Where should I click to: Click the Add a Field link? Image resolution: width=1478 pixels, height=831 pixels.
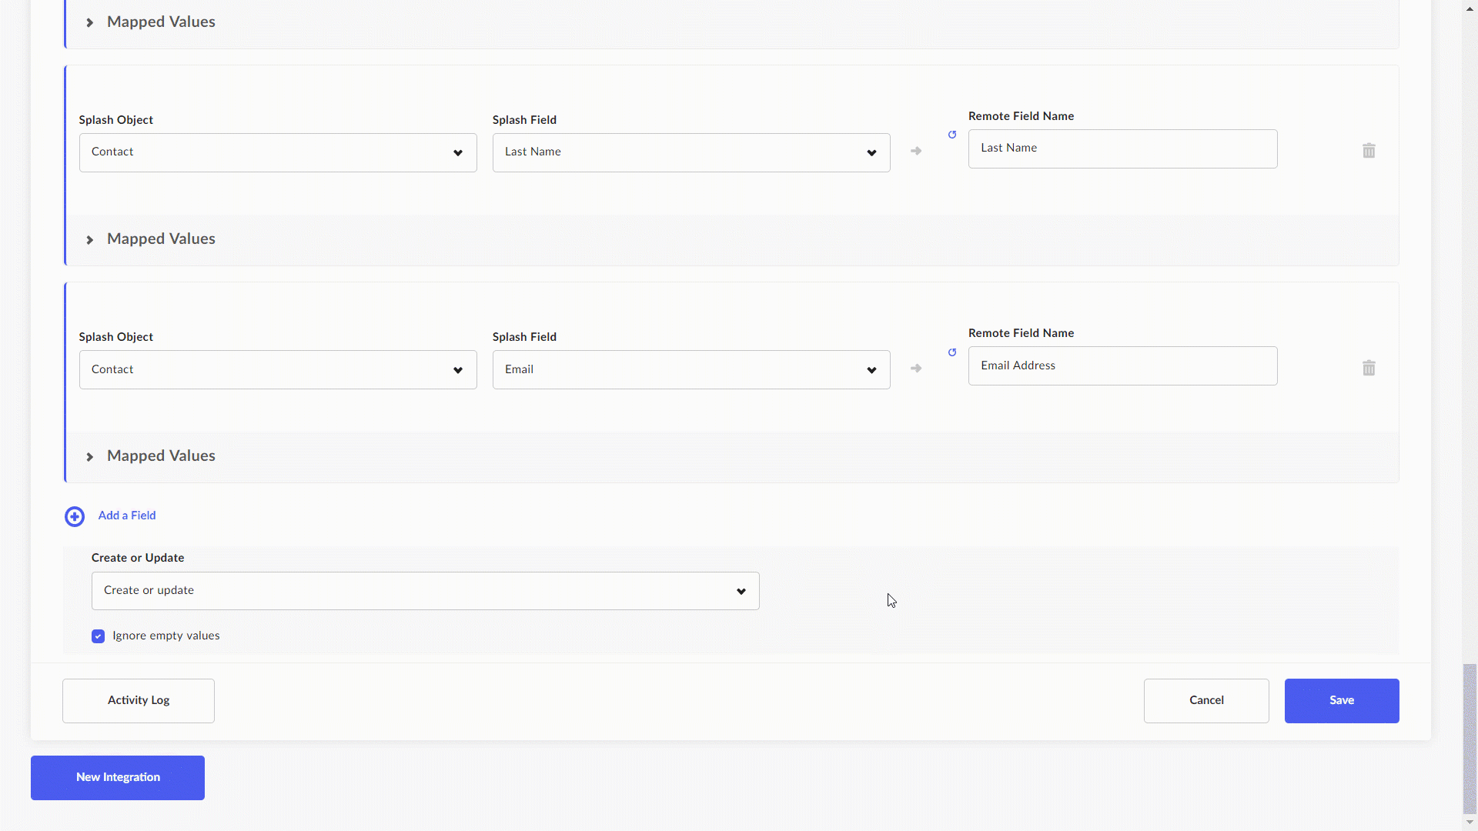click(x=127, y=516)
